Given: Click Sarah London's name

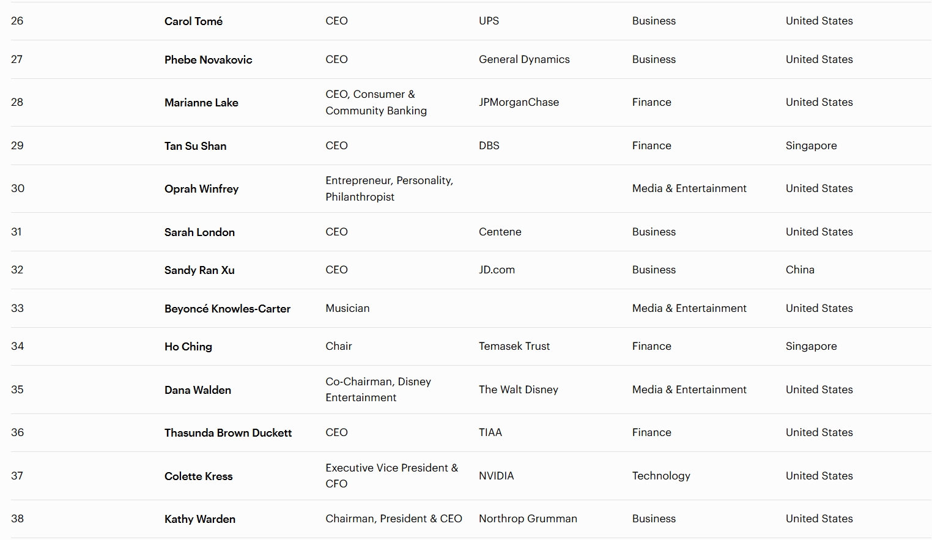Looking at the screenshot, I should [199, 232].
